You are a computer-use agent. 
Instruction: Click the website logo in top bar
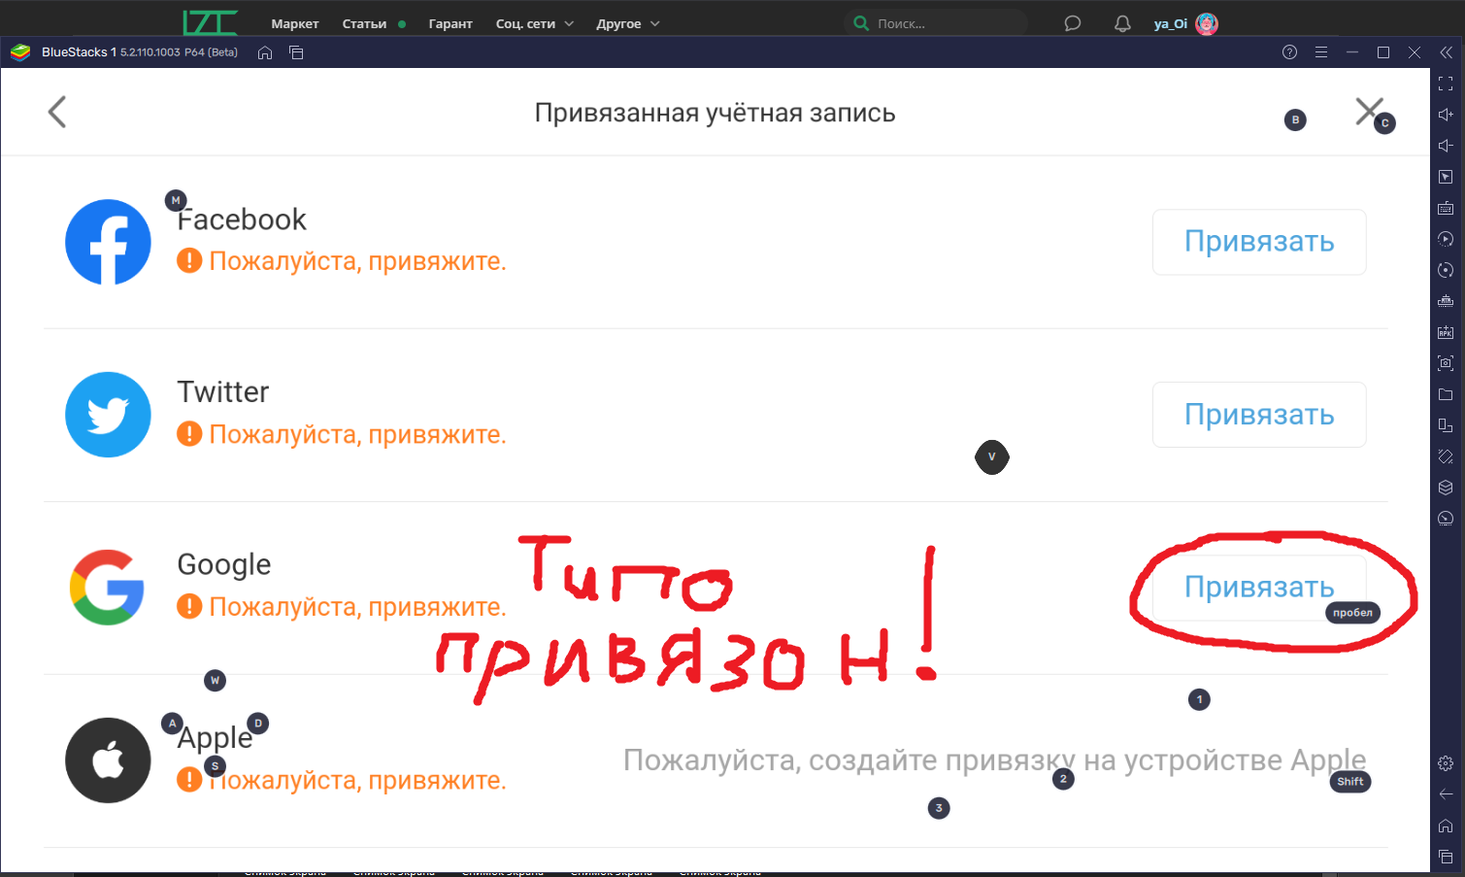pos(210,22)
